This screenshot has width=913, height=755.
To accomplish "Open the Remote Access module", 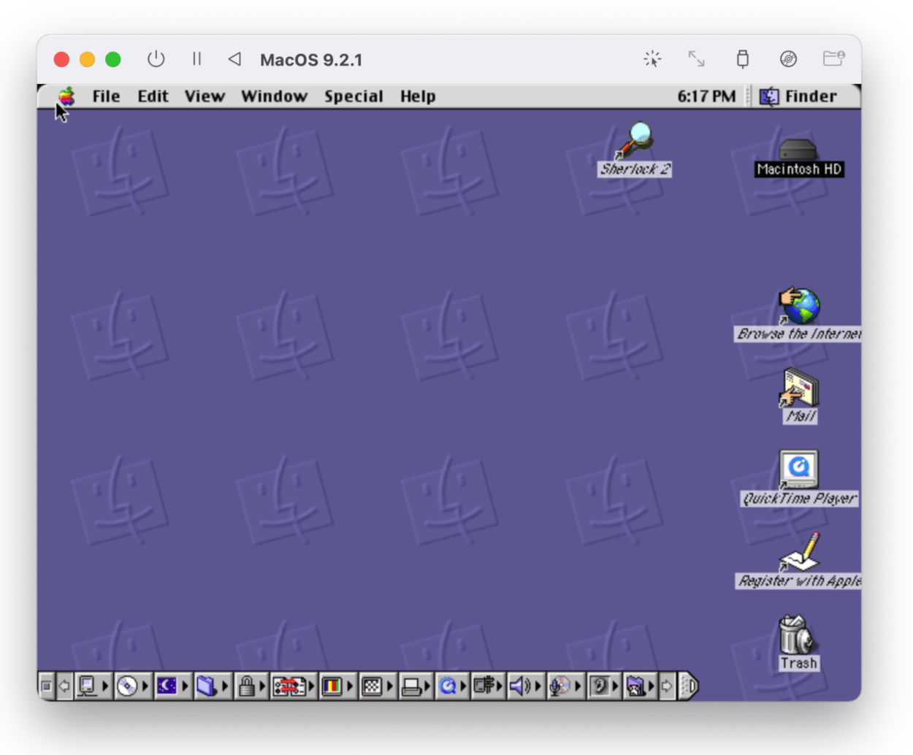I will click(x=488, y=686).
